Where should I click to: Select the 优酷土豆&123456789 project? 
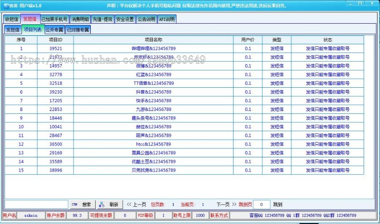[x=154, y=162]
